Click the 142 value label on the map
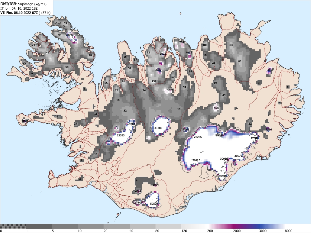311x233 pixels. [47, 53]
